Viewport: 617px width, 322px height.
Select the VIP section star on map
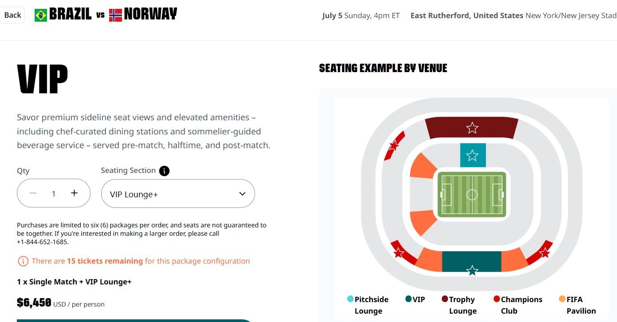pyautogui.click(x=472, y=270)
